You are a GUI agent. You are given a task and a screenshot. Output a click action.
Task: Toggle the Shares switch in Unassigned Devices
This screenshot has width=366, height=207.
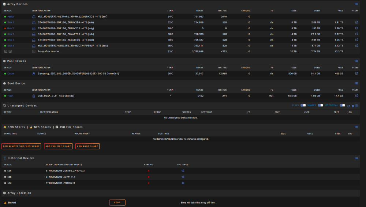click(320, 105)
